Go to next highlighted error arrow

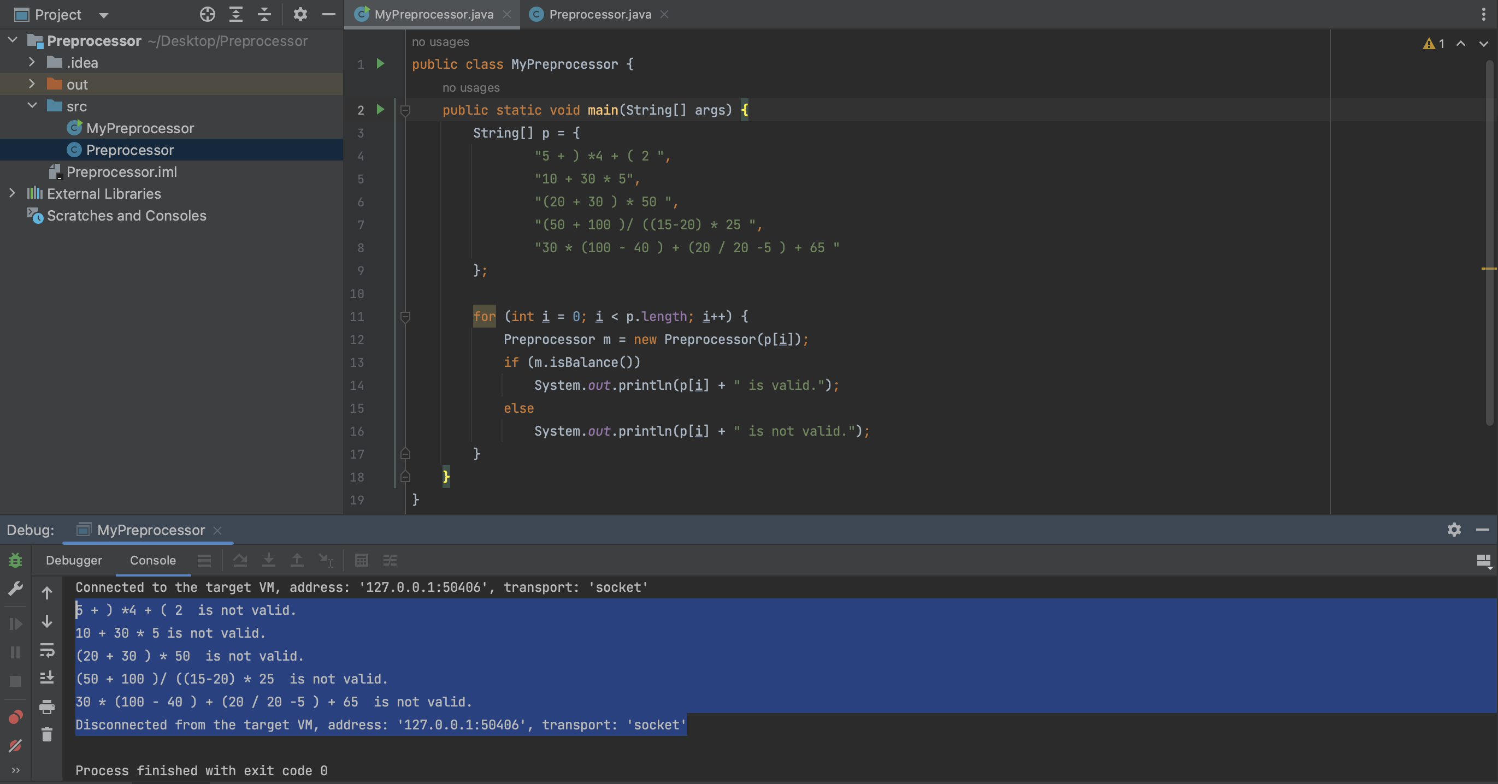click(x=1483, y=44)
